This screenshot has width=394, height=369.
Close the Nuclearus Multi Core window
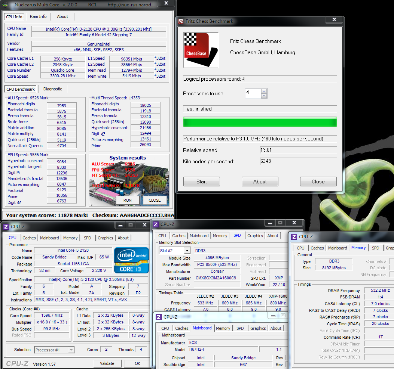166,3
